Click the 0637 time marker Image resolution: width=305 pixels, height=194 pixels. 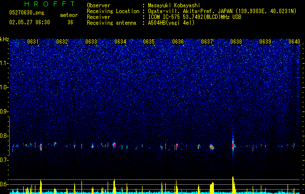(207, 42)
